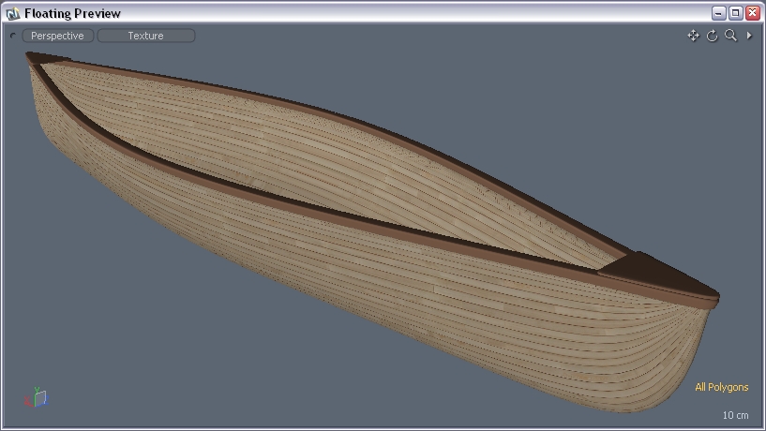Click the small viewport handle dot left of Perspective
766x431 pixels.
coord(13,36)
